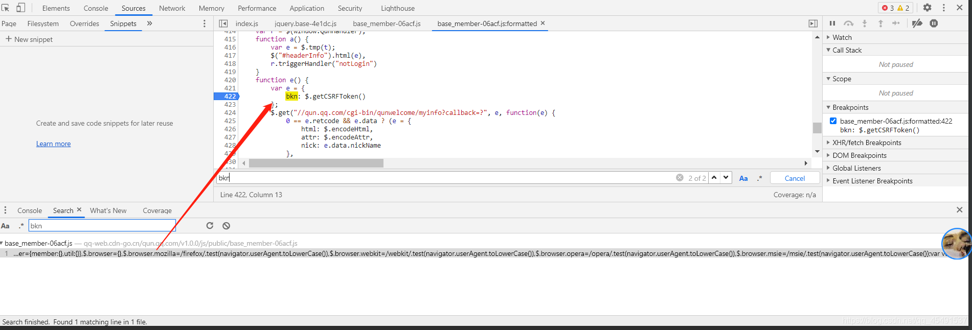Open more options in the navigator pane

(x=205, y=23)
